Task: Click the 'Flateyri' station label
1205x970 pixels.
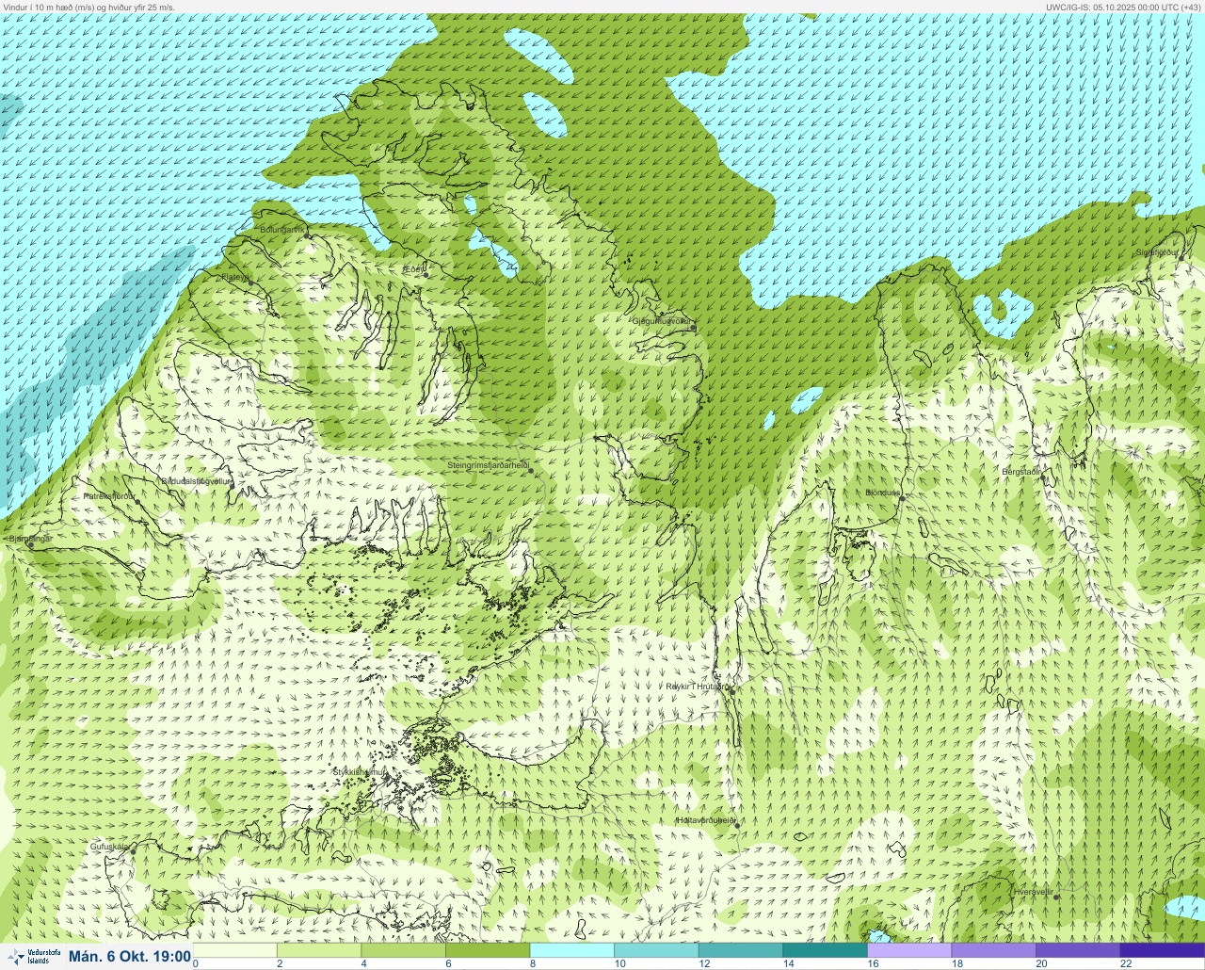Action: (x=236, y=277)
